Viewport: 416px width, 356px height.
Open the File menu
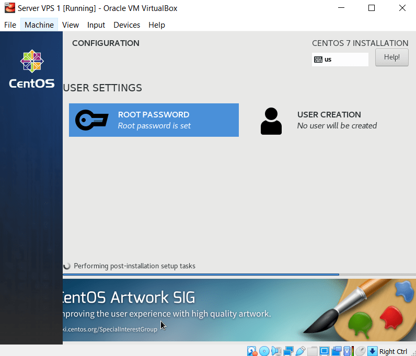pos(10,25)
